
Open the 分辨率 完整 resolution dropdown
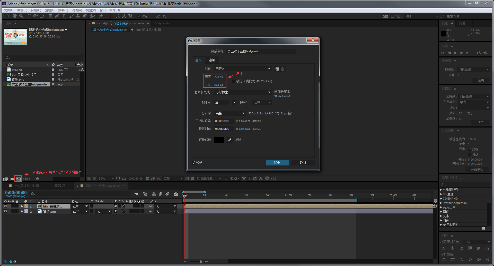230,113
